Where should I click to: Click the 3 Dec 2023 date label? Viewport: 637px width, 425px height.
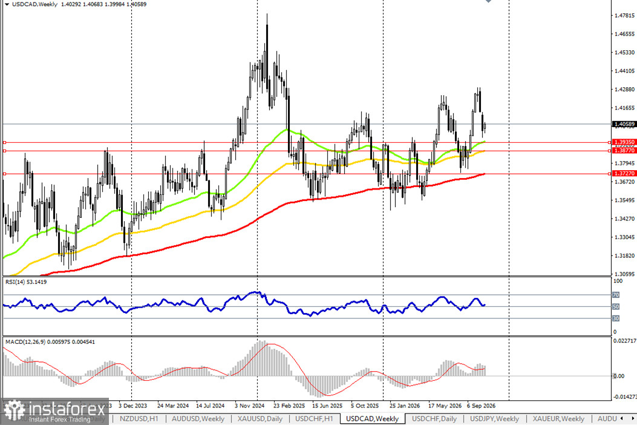[133, 406]
